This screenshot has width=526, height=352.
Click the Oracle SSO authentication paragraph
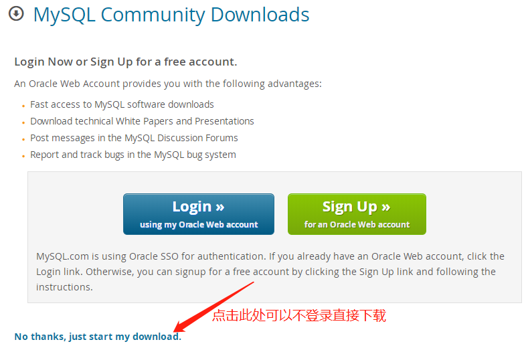pyautogui.click(x=270, y=272)
